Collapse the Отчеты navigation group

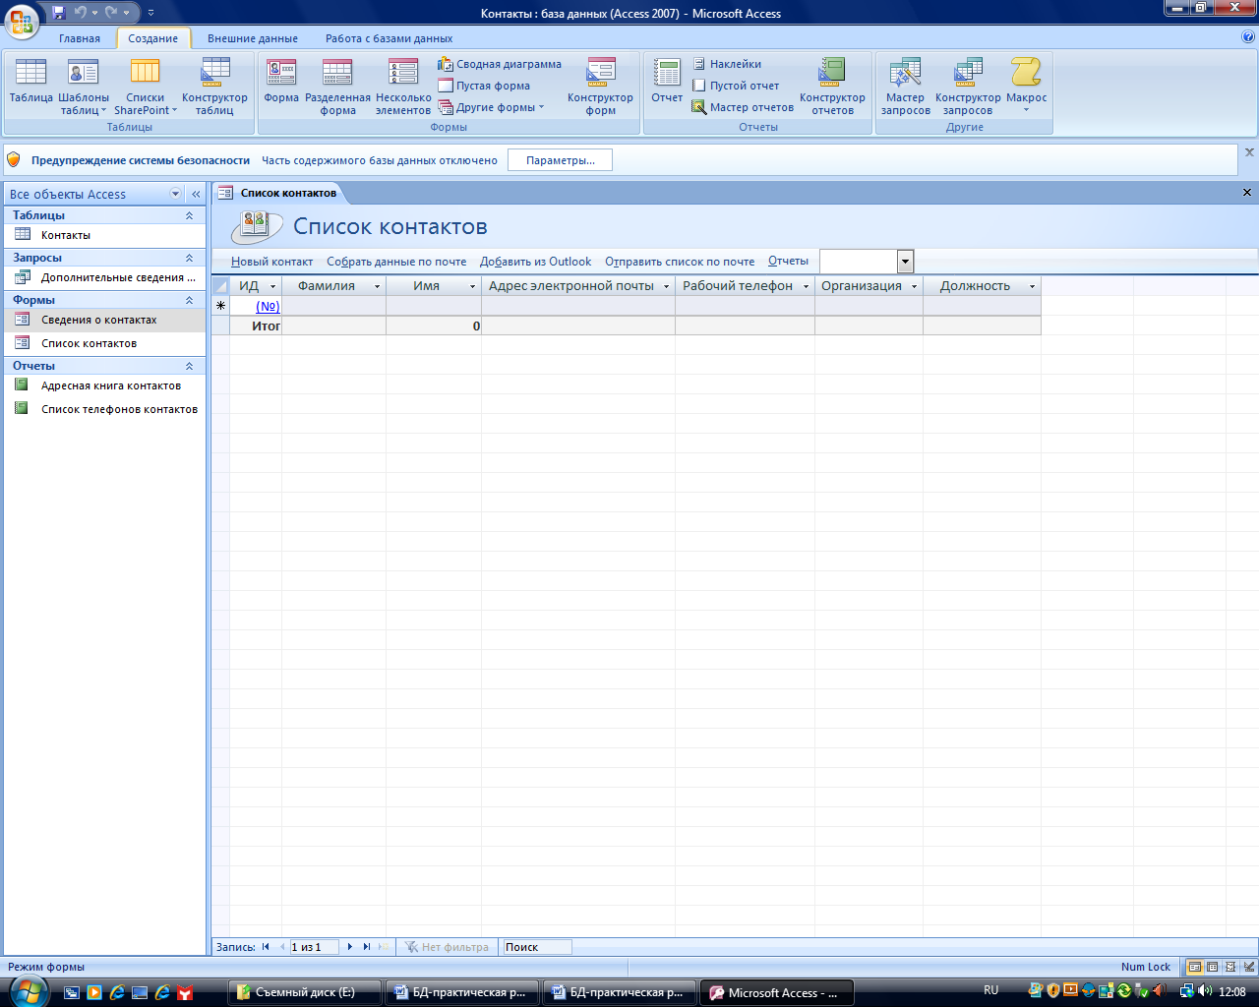190,366
